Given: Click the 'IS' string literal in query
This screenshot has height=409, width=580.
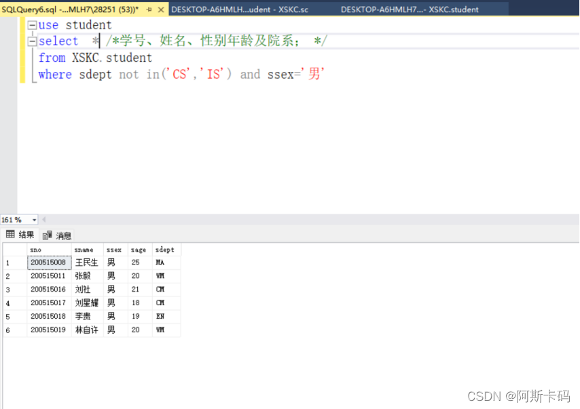Looking at the screenshot, I should [213, 74].
